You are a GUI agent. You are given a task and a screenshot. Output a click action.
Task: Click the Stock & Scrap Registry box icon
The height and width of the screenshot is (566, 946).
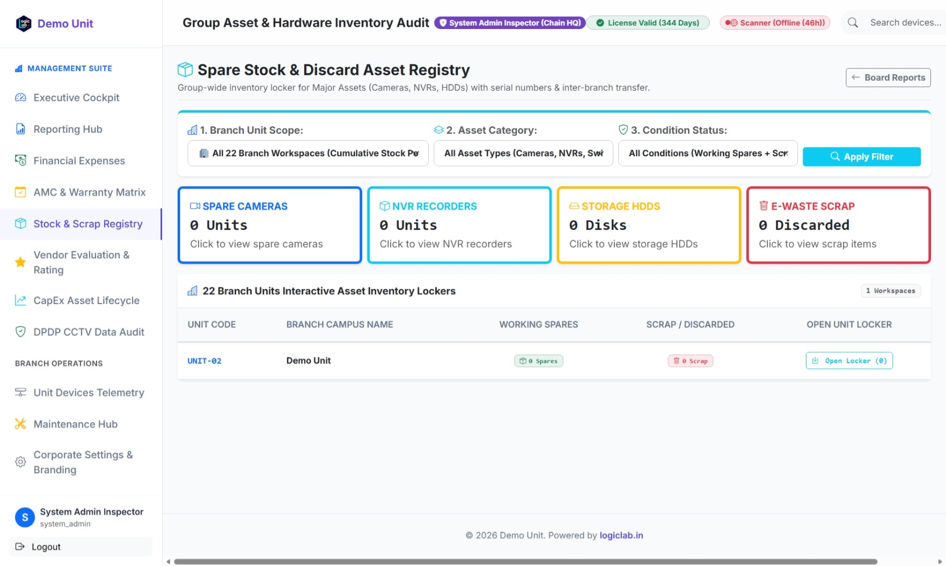(20, 224)
